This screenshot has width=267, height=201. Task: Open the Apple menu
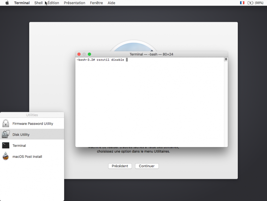coord(7,3)
